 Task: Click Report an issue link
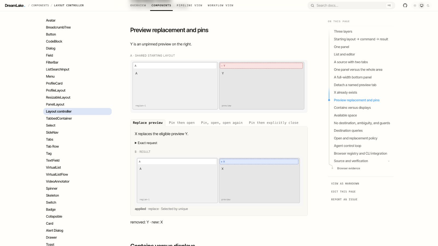tap(344, 200)
